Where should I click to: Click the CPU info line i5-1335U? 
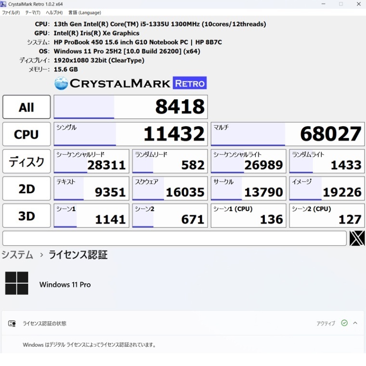pos(160,24)
